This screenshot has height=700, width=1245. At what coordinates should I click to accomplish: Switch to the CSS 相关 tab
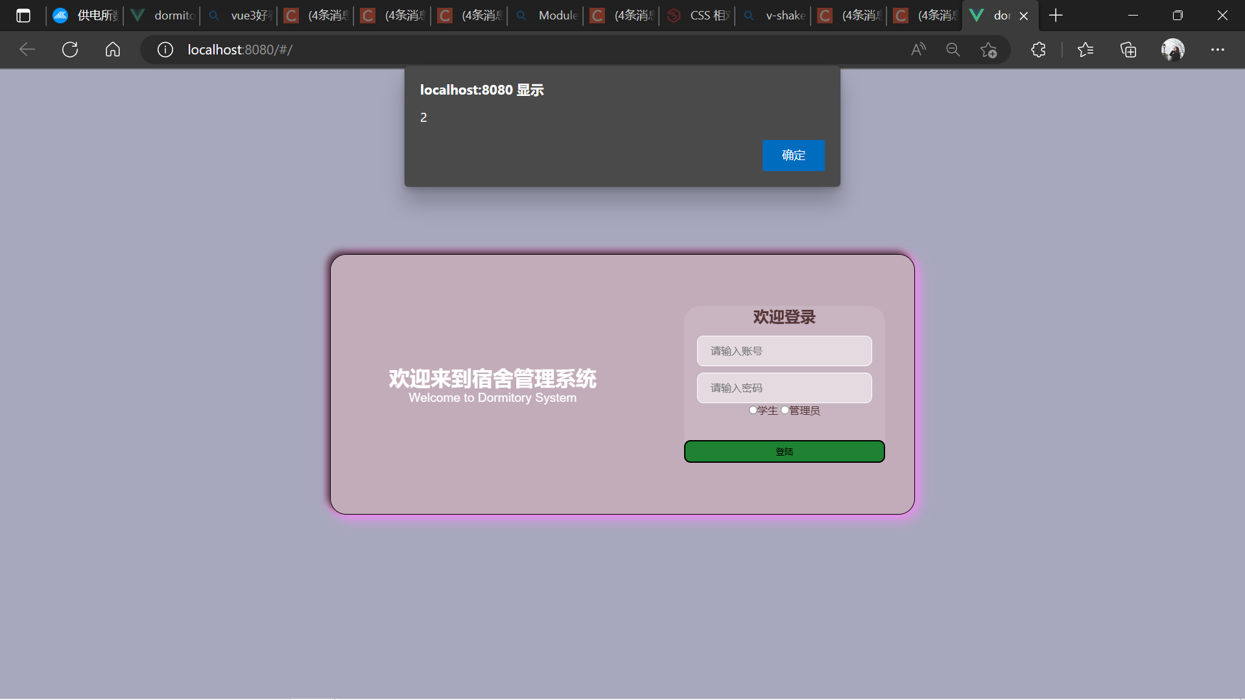pos(699,15)
